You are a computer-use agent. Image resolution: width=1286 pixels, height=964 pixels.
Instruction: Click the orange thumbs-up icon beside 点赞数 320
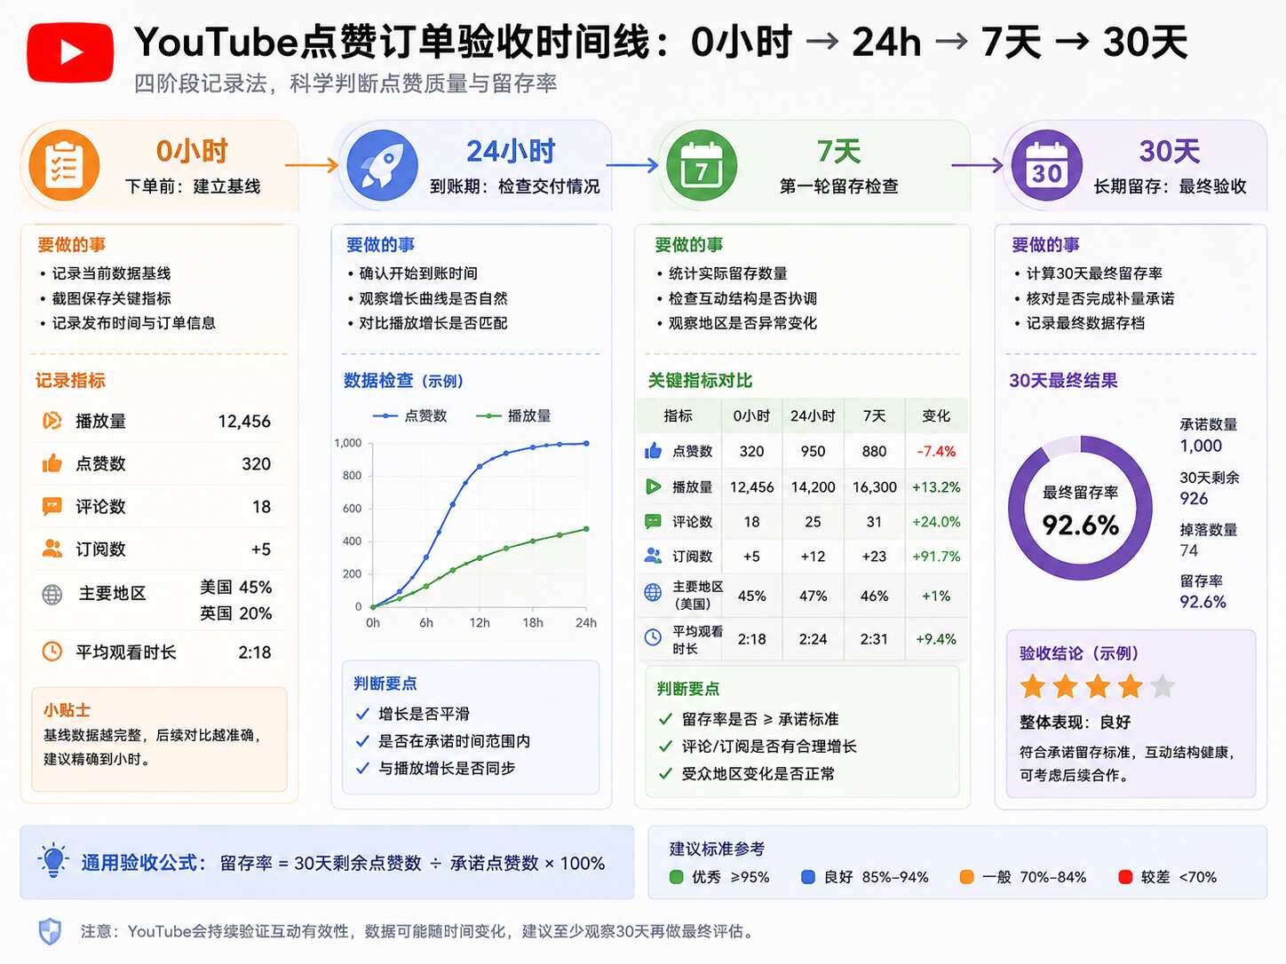tap(52, 463)
